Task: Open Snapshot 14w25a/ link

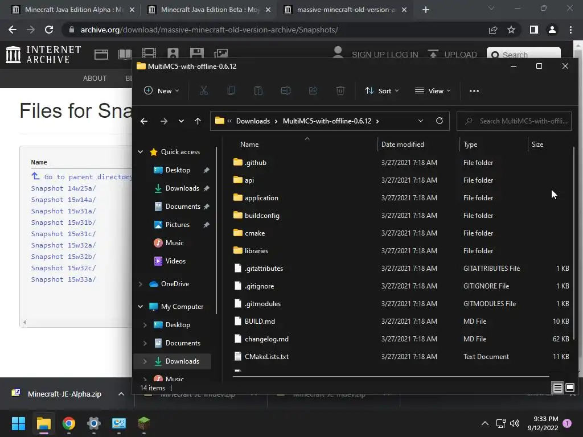Action: tap(64, 188)
